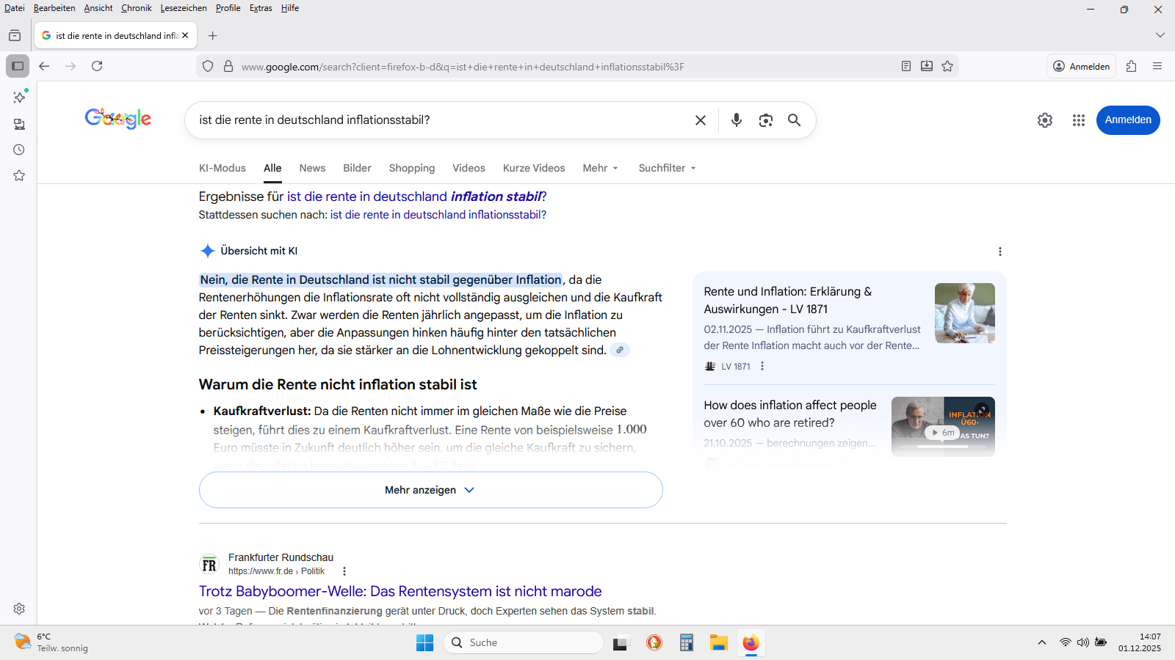Open the Frankfurter Rundschau article link
This screenshot has width=1175, height=660.
point(400,591)
